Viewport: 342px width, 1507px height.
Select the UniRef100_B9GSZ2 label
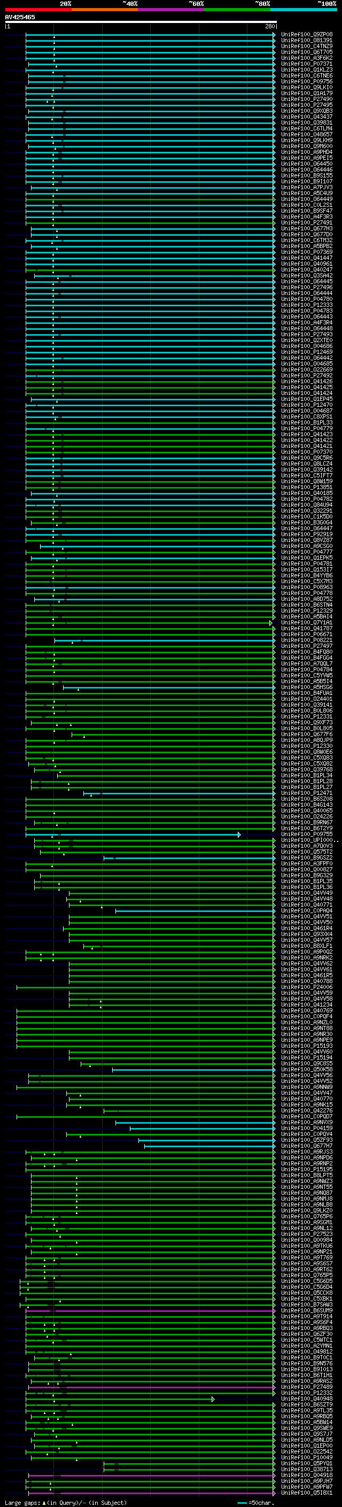coord(307,857)
